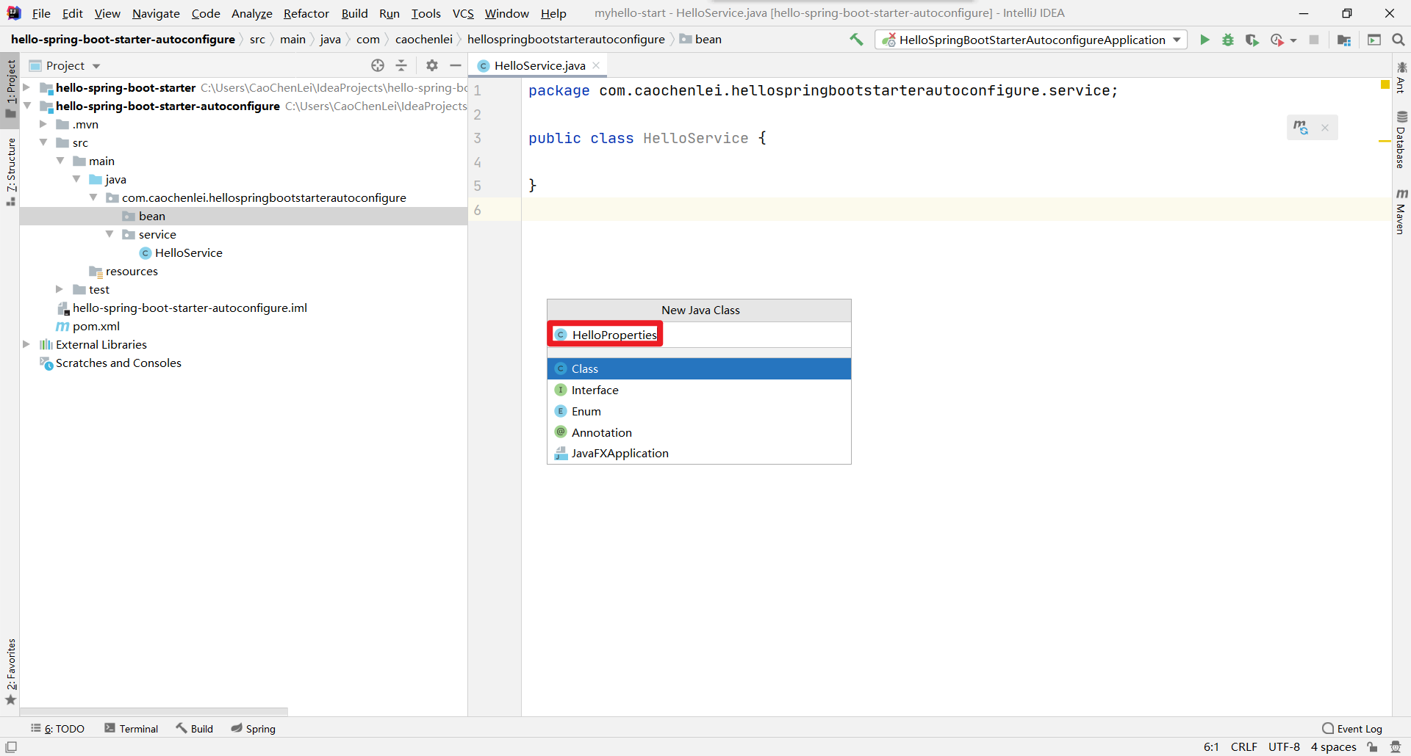Click the Project panel horizontal scrollbar
This screenshot has height=756, width=1411.
point(154,711)
